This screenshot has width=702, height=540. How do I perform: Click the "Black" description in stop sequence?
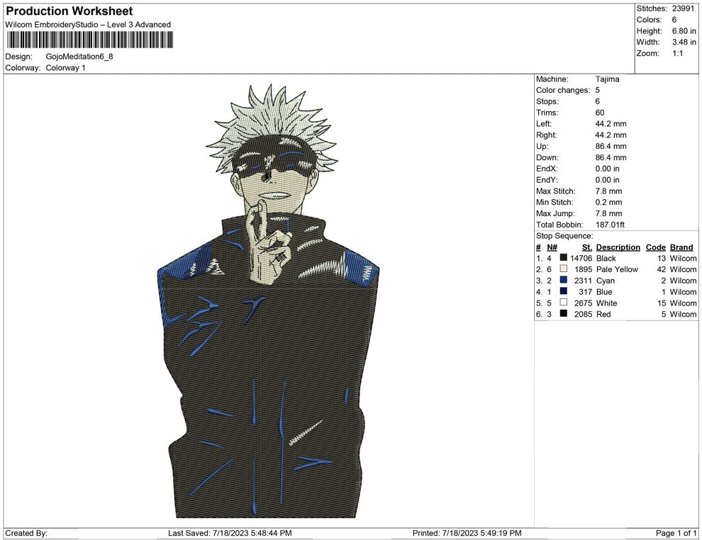[x=606, y=258]
